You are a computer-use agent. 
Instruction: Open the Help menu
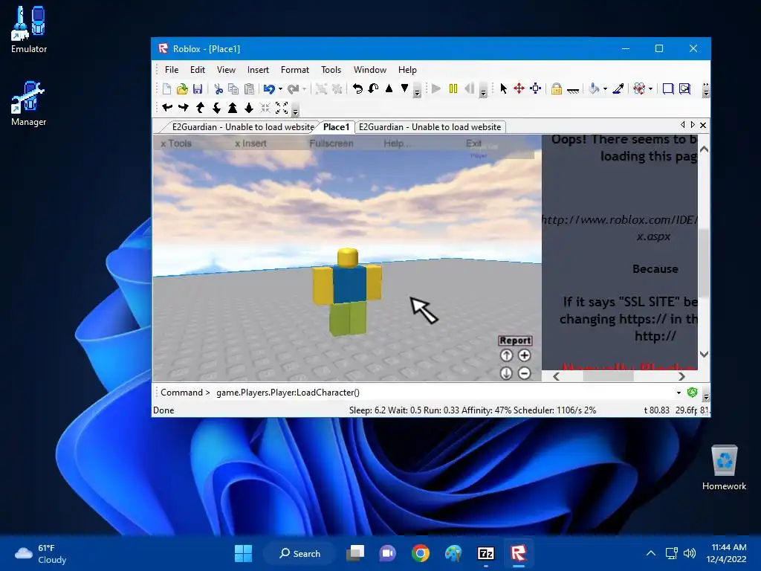tap(407, 70)
